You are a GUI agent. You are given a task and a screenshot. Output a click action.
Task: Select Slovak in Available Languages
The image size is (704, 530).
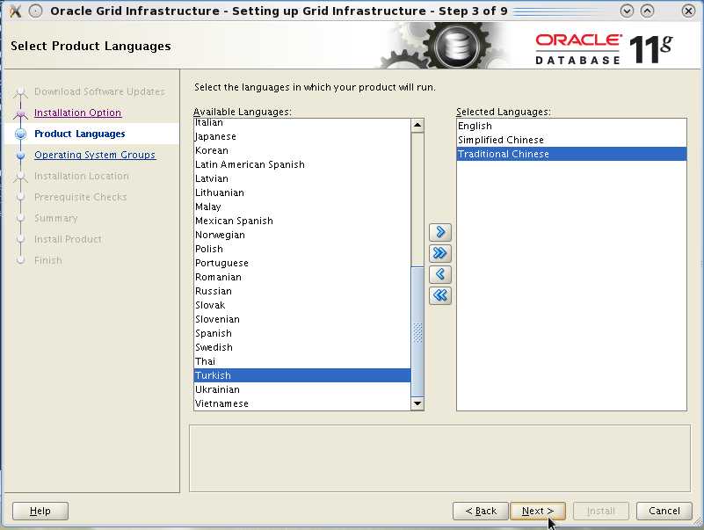pos(302,305)
